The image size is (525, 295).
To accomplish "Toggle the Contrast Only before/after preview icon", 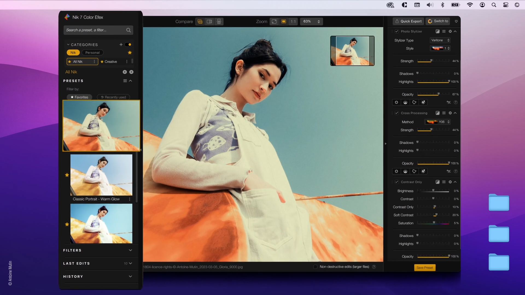I will click(x=437, y=182).
